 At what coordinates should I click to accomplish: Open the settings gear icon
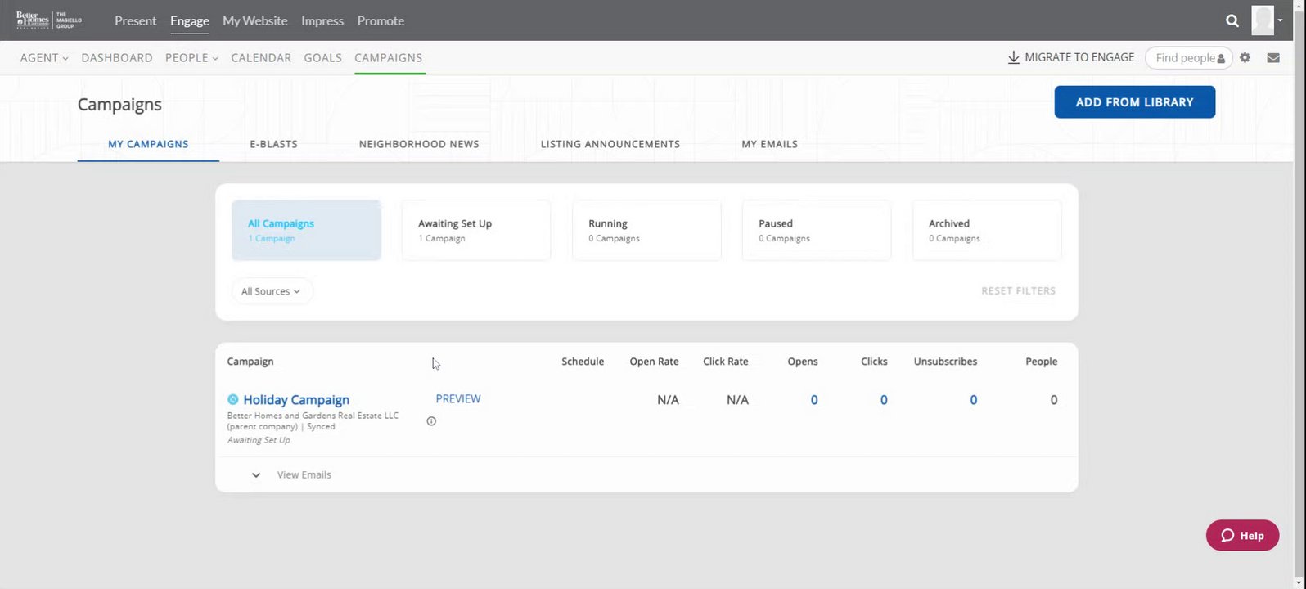(1245, 58)
